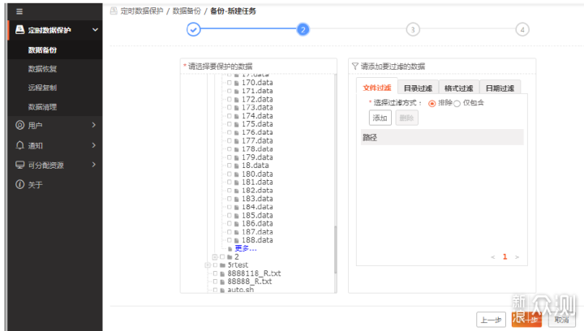Click the filter funnel icon

[355, 67]
